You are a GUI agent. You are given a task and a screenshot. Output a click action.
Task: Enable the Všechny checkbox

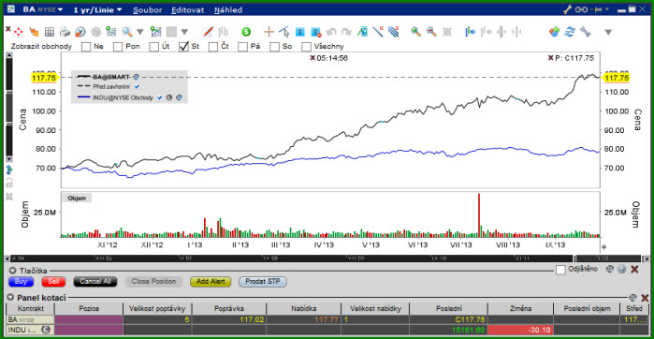(306, 46)
